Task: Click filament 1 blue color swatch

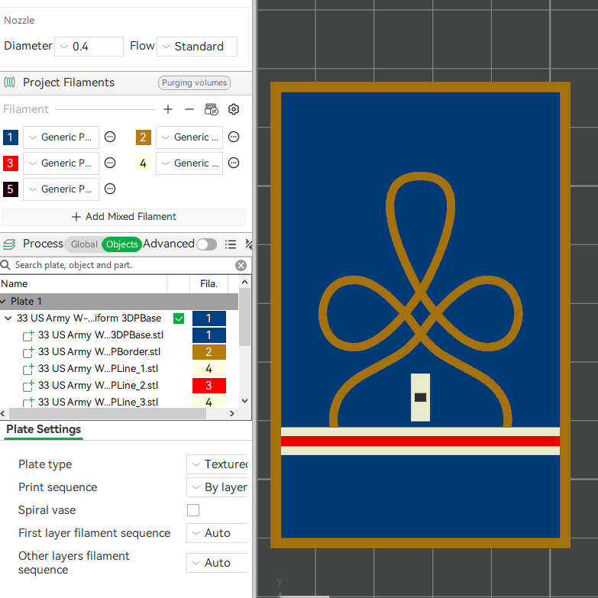Action: [10, 137]
